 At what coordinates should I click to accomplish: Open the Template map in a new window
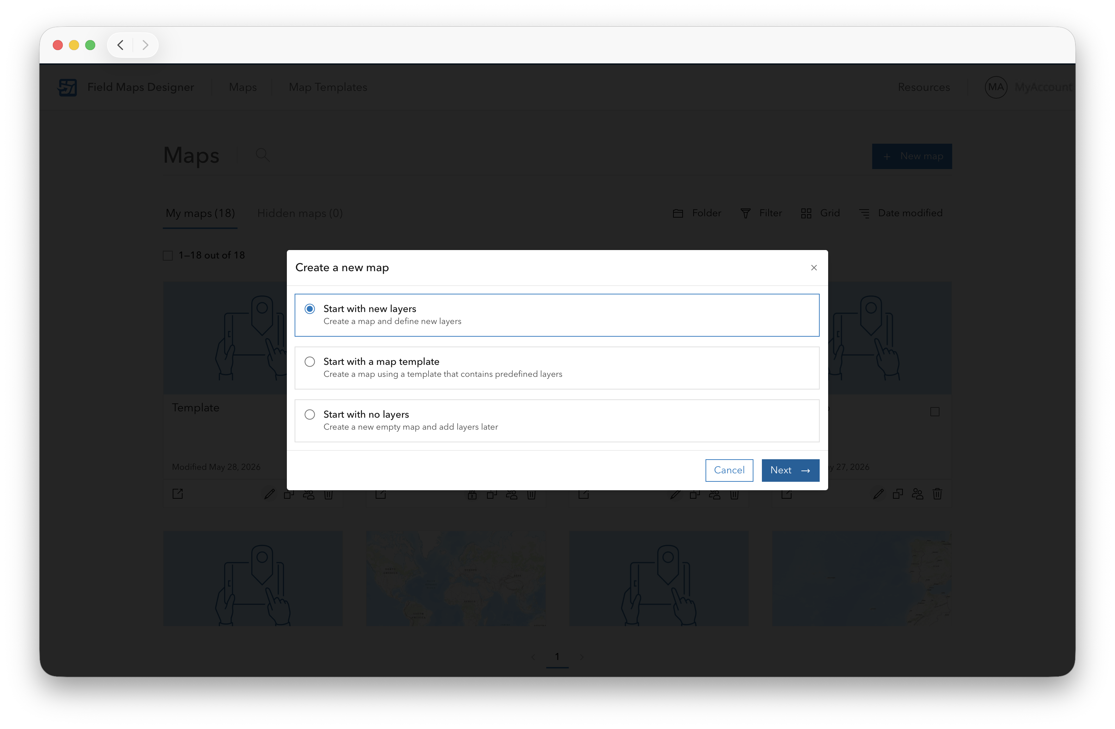pyautogui.click(x=178, y=493)
